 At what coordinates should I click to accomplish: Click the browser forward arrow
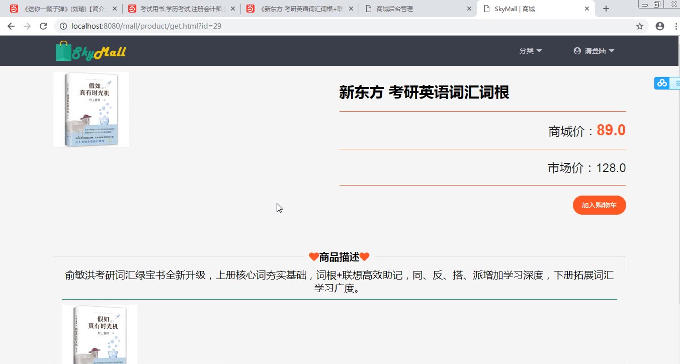coord(27,26)
